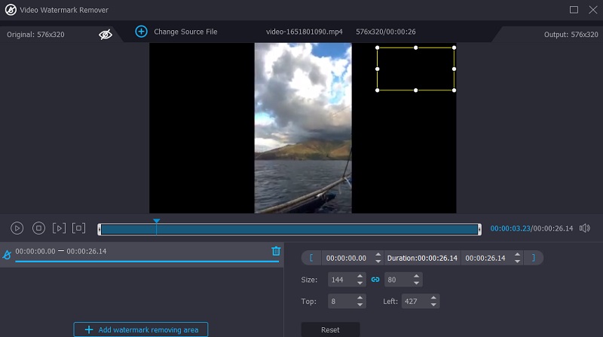The height and width of the screenshot is (337, 603).
Task: Click the playhead marker on timeline
Action: (156, 222)
